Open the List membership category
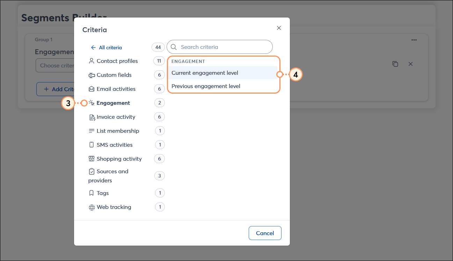453x261 pixels. (118, 131)
